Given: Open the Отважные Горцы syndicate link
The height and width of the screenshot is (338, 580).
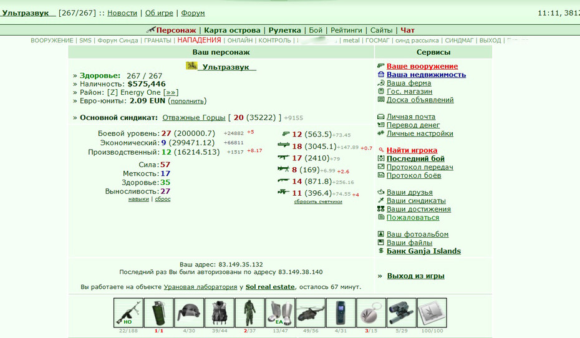Looking at the screenshot, I should (x=194, y=118).
